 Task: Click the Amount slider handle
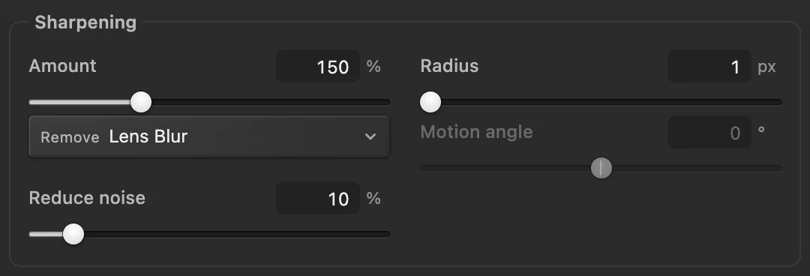pyautogui.click(x=140, y=102)
